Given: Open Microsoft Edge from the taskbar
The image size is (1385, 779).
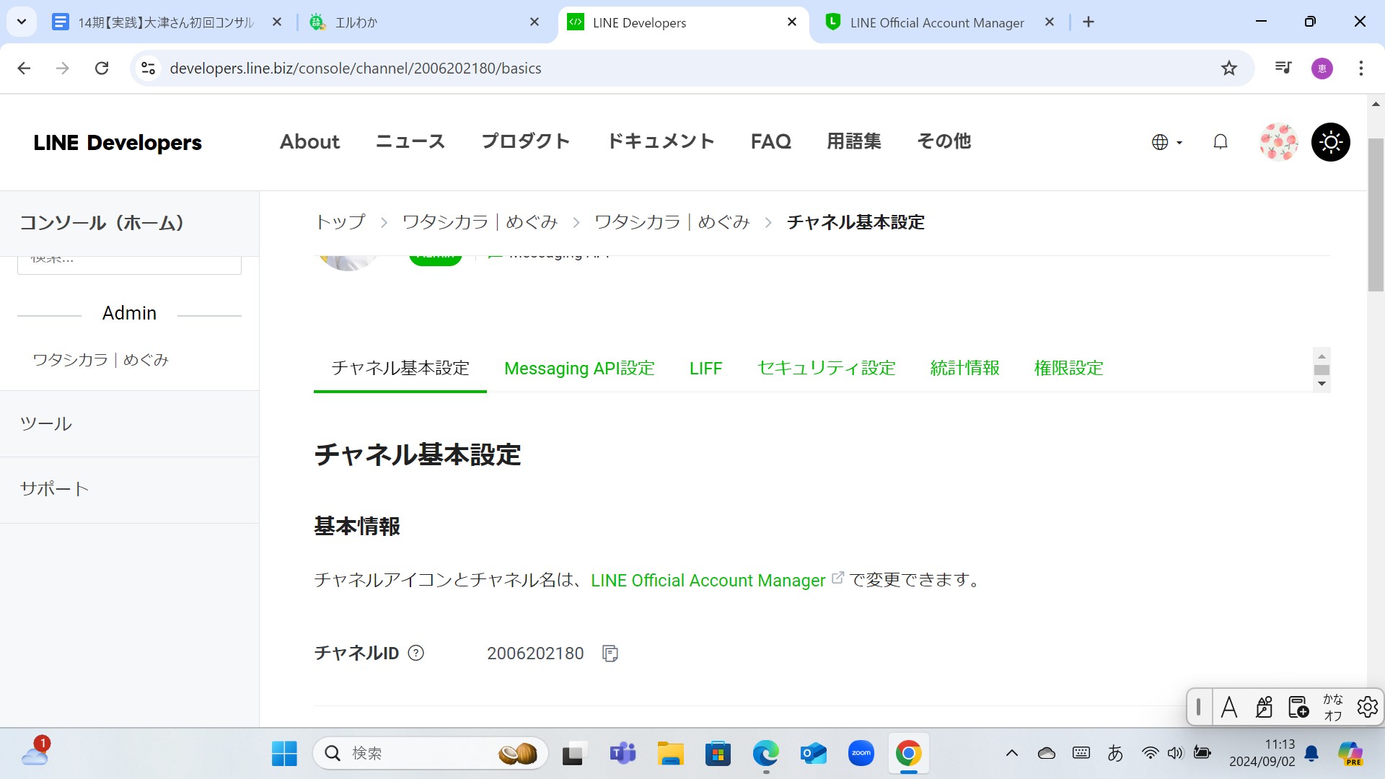Looking at the screenshot, I should (765, 754).
